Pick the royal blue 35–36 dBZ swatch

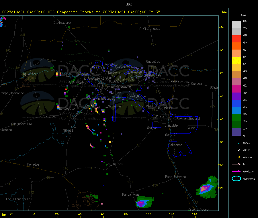(x=236, y=103)
